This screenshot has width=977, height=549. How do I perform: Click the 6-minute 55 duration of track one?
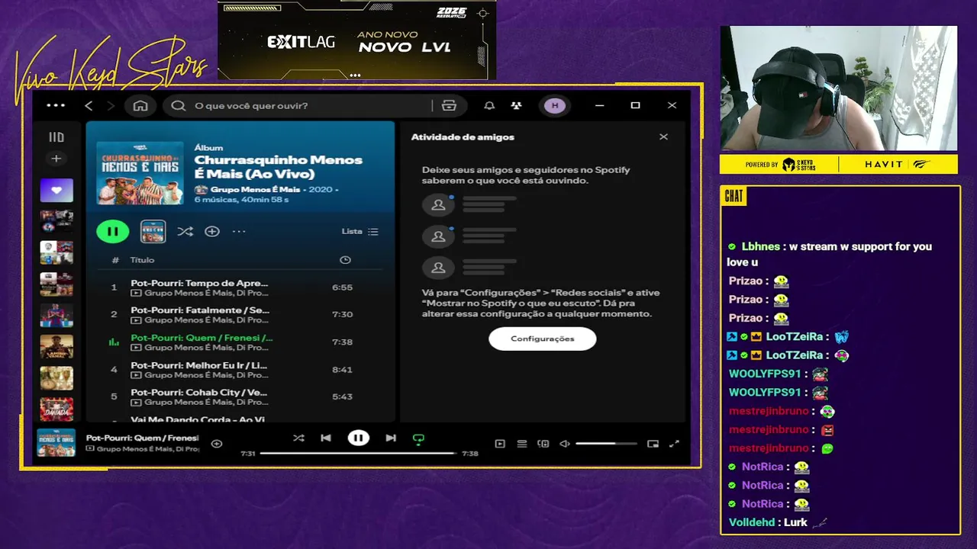click(x=342, y=287)
